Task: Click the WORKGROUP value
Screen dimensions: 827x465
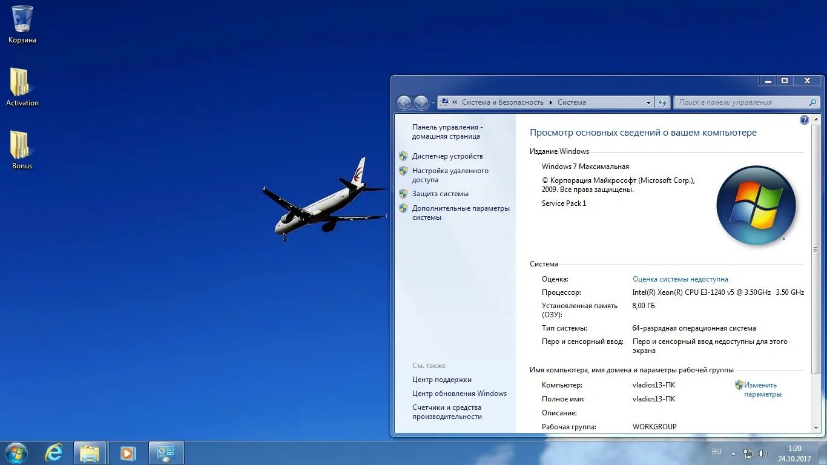Action: [654, 427]
